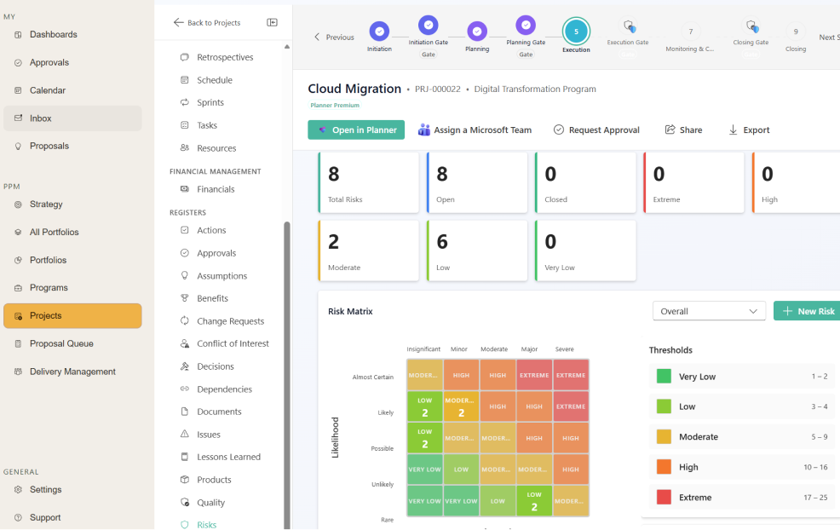Open the Inbox from the left sidebar
Image resolution: width=840 pixels, height=530 pixels.
point(40,118)
